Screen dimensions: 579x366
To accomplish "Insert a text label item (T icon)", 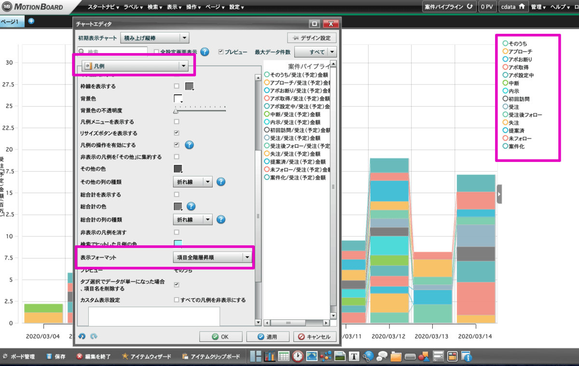I will [x=354, y=357].
